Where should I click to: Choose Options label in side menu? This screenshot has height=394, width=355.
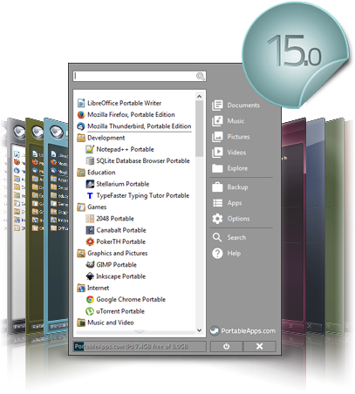point(238,219)
